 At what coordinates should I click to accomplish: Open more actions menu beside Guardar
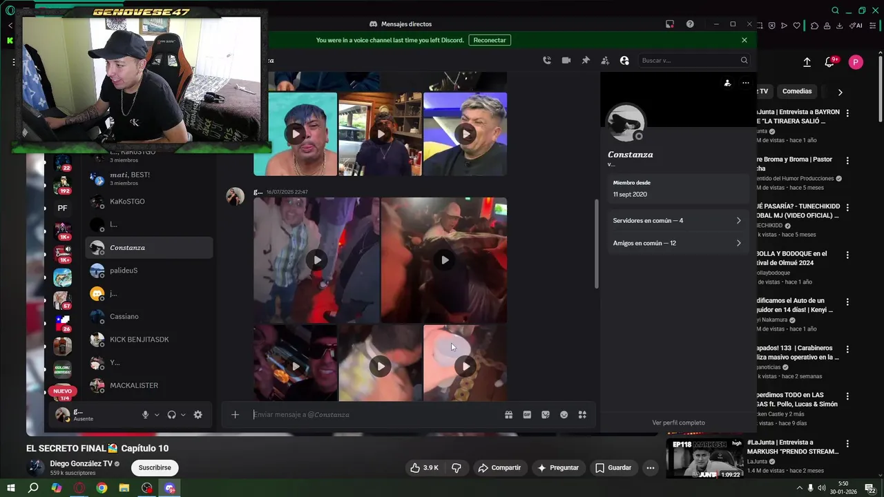coord(650,467)
